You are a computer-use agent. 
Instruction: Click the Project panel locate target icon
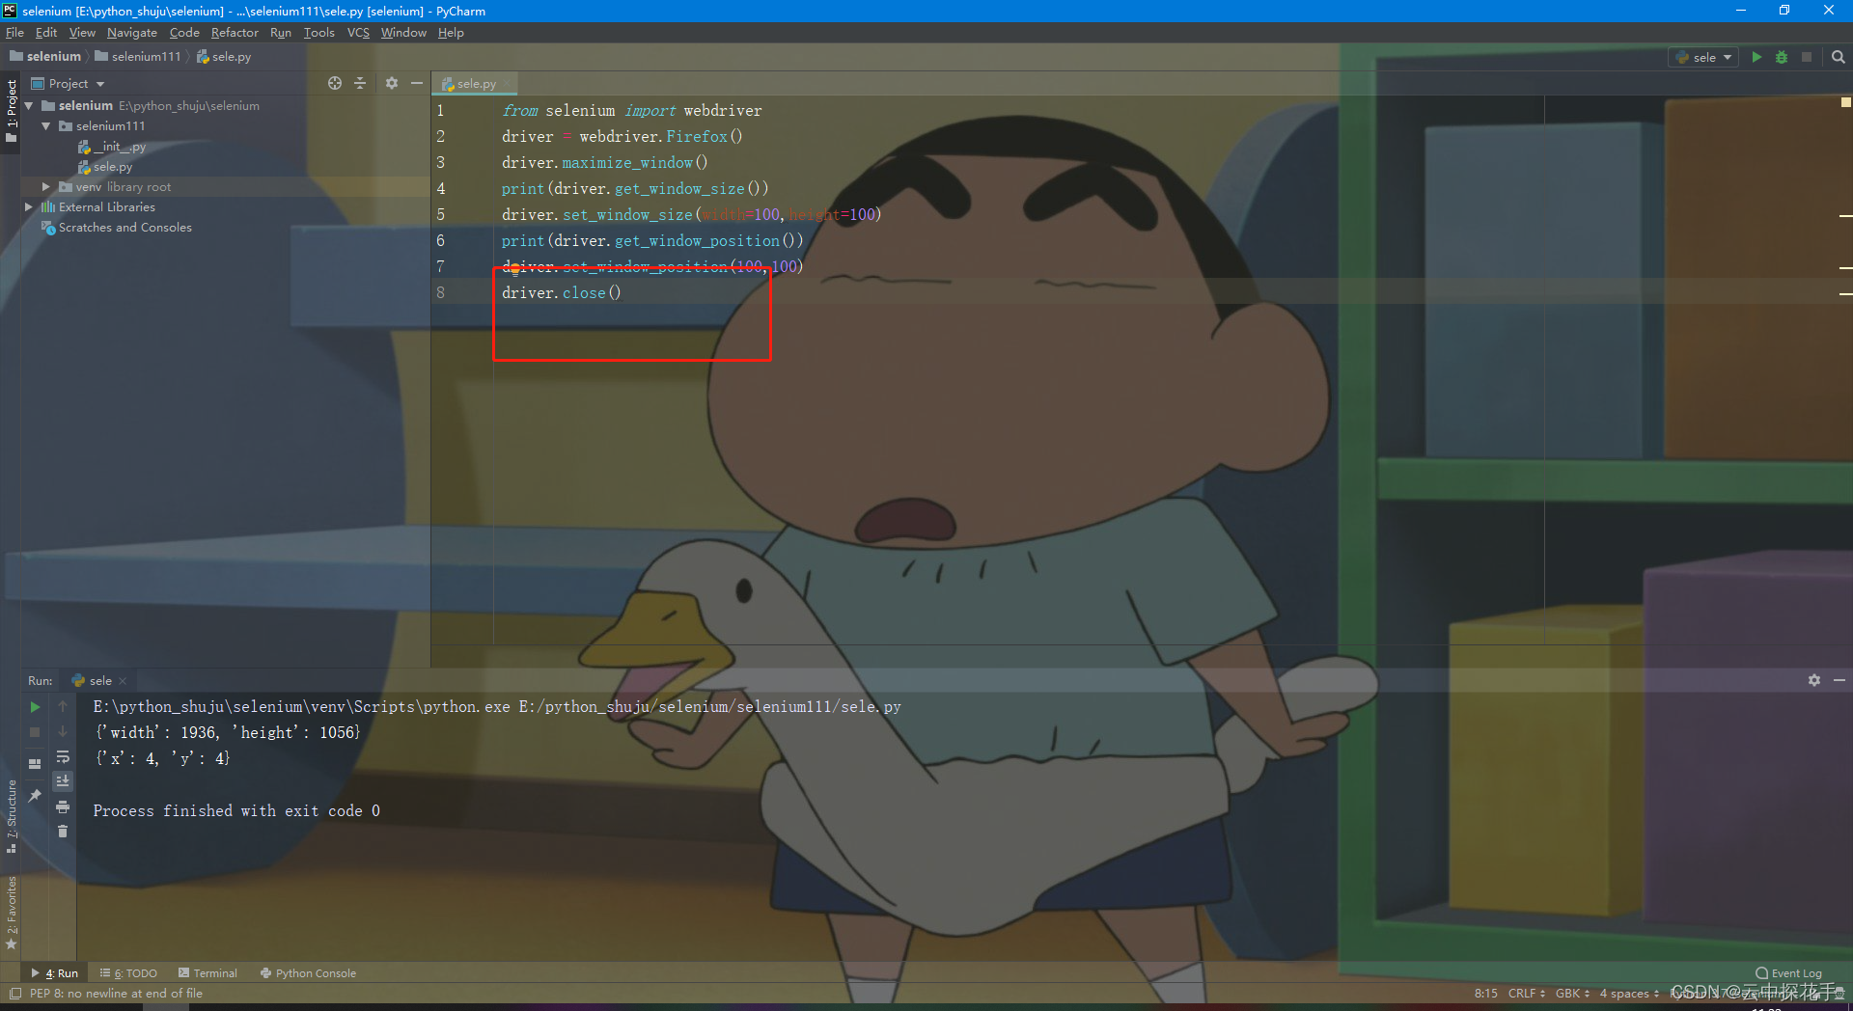[x=335, y=83]
